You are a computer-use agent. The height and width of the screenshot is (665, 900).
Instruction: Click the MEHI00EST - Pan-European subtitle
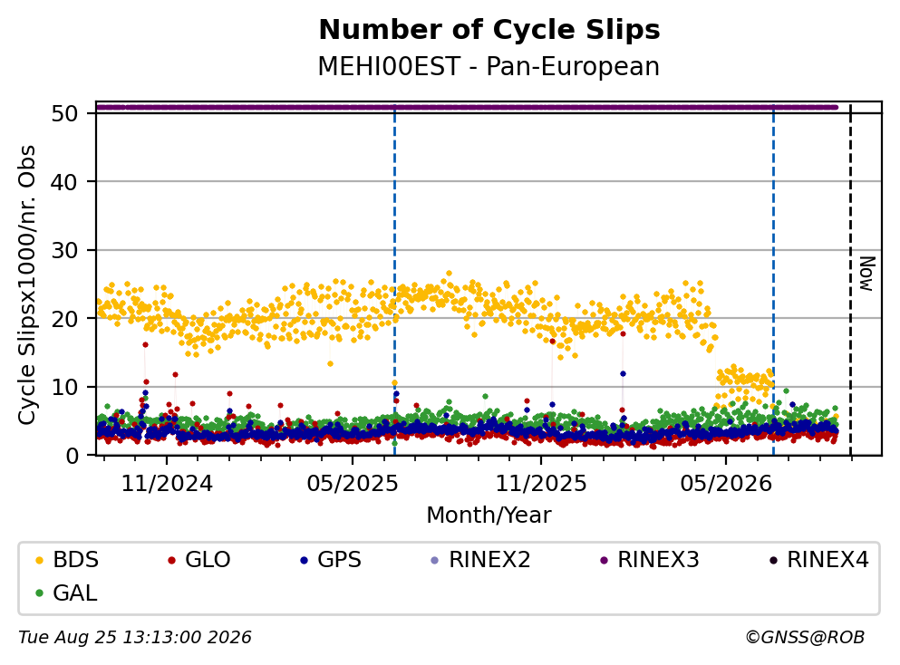[489, 66]
